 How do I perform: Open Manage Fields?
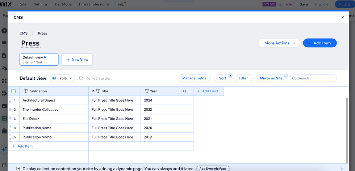tap(194, 78)
